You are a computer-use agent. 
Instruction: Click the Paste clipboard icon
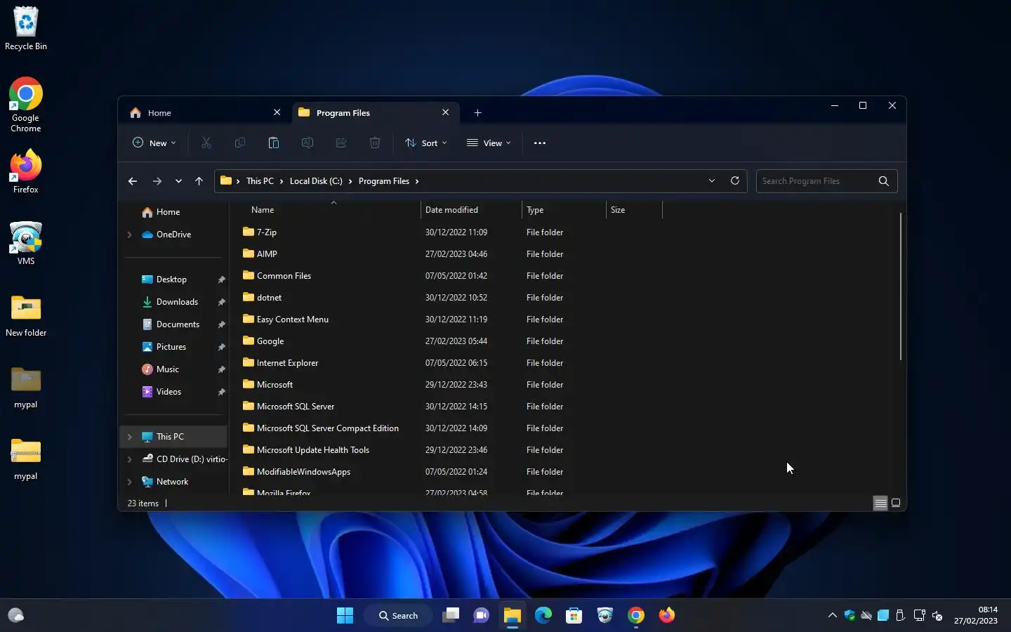(x=274, y=143)
